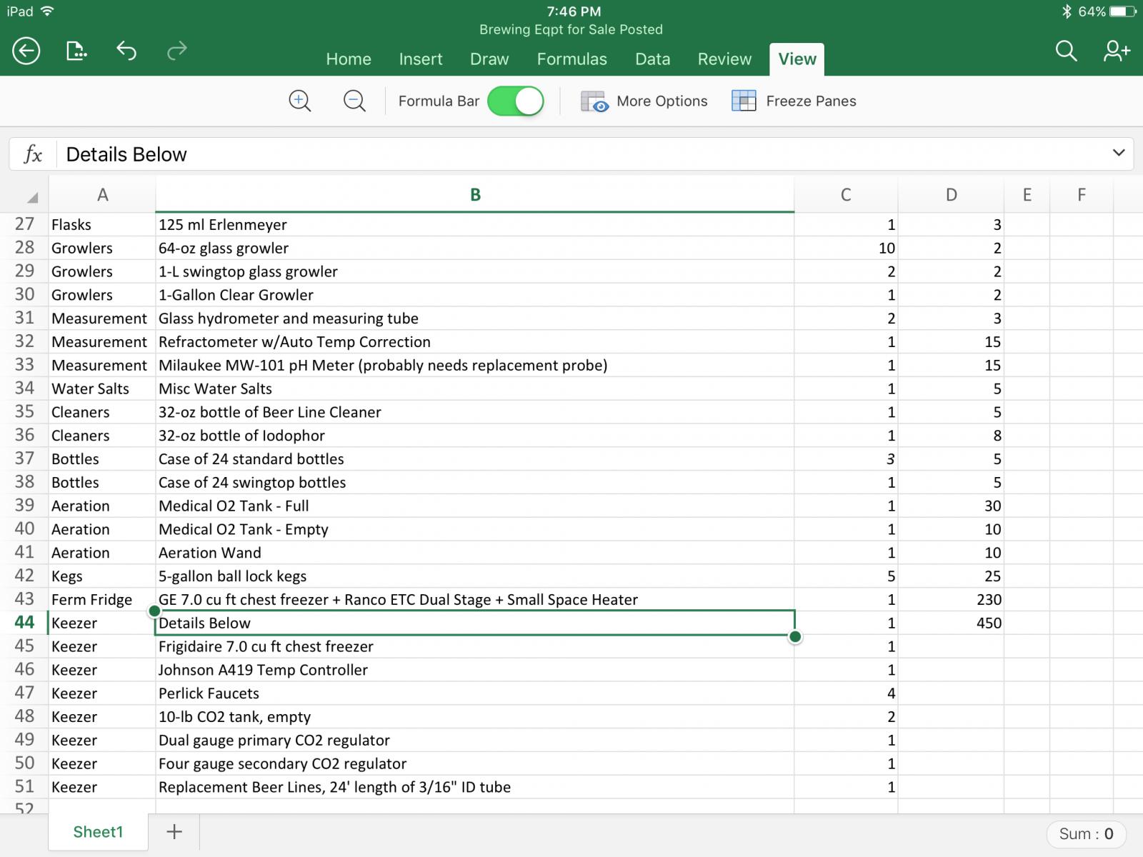Click cell '1-Gallon Clear Growler'

(x=474, y=295)
